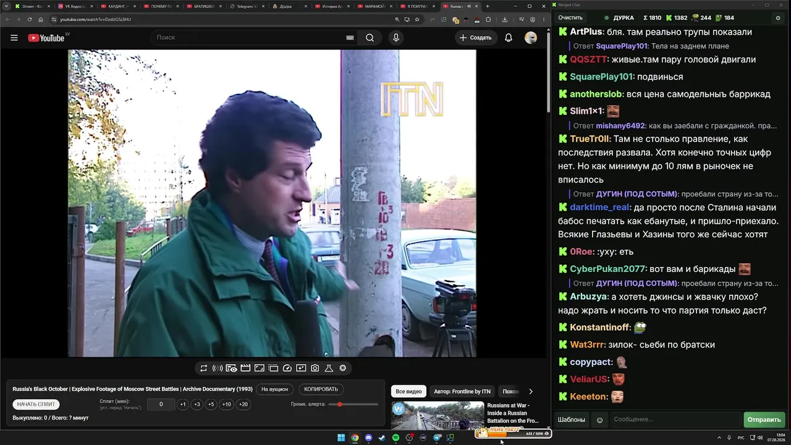Open Telegram from the taskbar
Image resolution: width=791 pixels, height=445 pixels.
(437, 438)
